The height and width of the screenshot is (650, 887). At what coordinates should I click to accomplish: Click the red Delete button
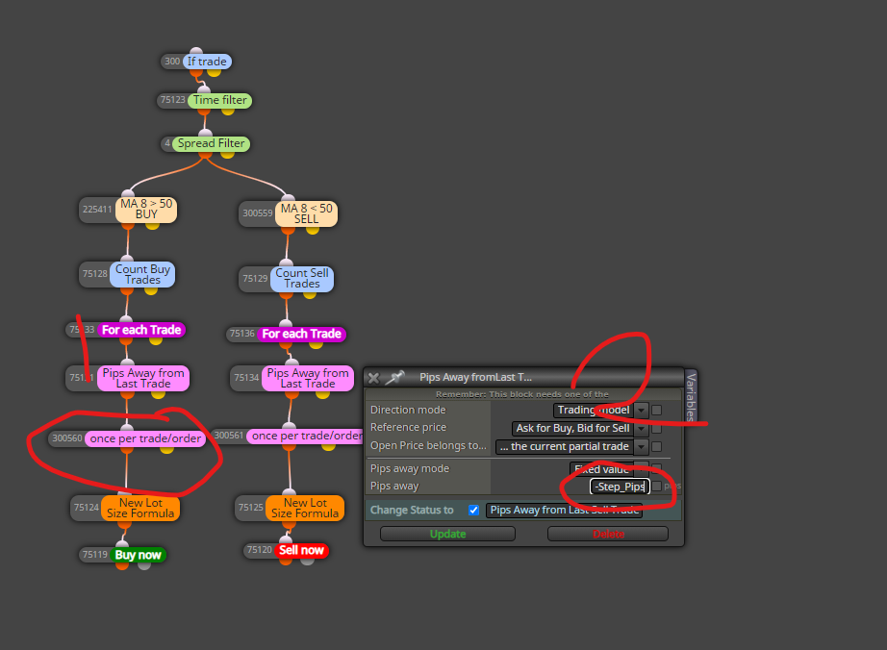pos(608,534)
